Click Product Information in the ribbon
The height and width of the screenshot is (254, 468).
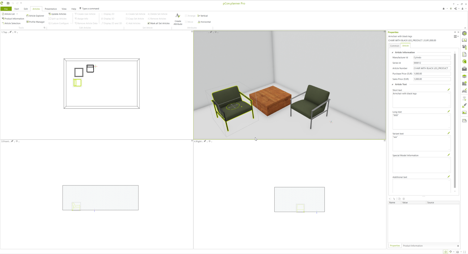[x=13, y=19]
